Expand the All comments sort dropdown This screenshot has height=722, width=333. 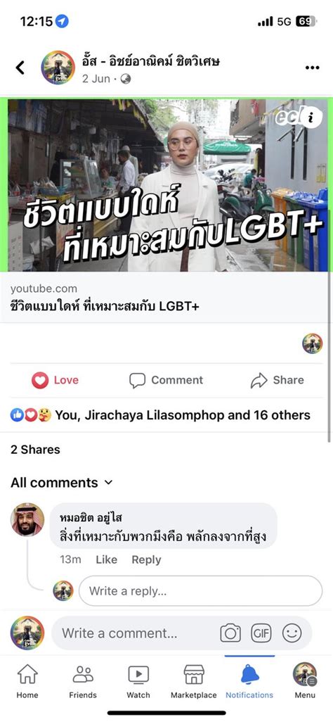[62, 483]
